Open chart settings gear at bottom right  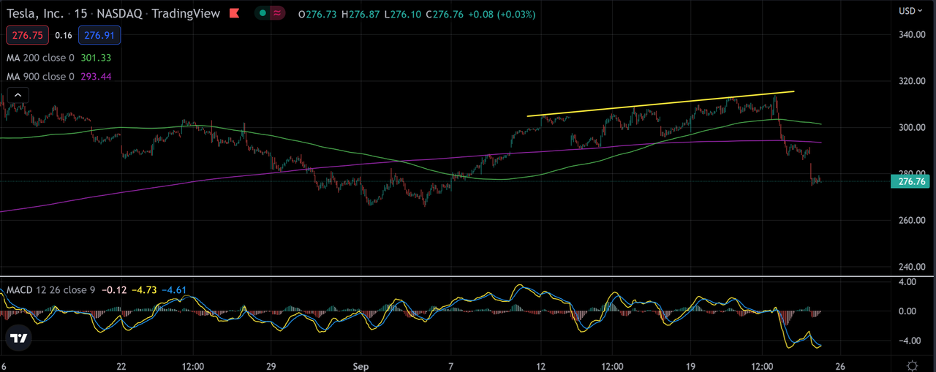pos(912,365)
